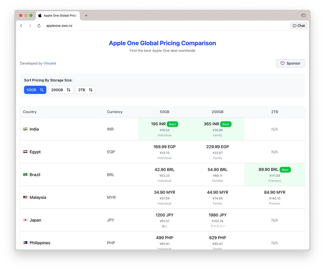Click the 229.99 EGP price

(217, 147)
